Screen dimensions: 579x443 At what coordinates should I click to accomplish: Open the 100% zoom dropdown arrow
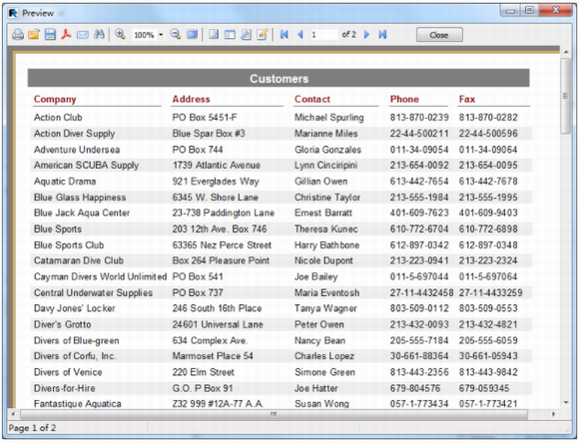coord(161,35)
